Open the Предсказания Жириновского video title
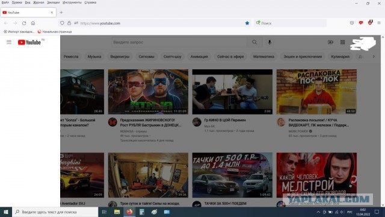Screen dimensions: 385x217 pyautogui.click(x=150, y=122)
